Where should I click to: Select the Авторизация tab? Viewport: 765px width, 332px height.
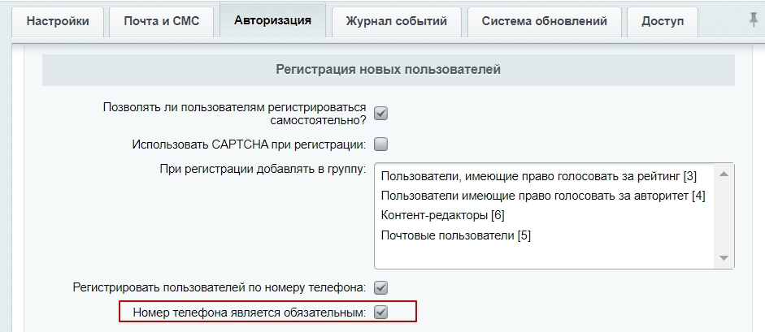pos(272,20)
